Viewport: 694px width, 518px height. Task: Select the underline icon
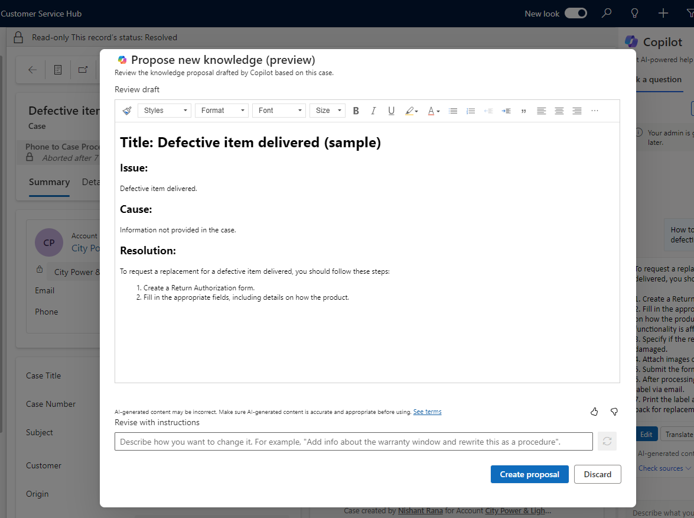pos(391,111)
